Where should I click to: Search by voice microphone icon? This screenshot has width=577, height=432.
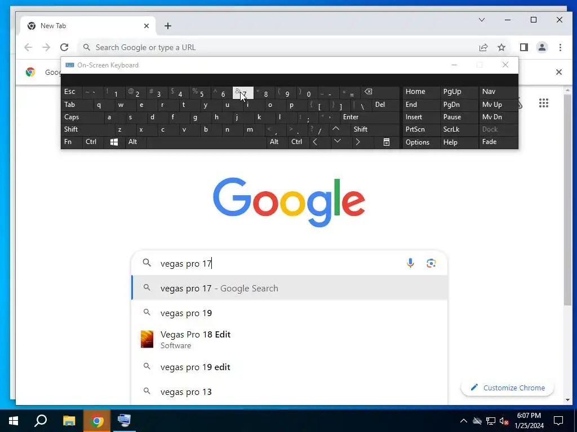tap(410, 263)
